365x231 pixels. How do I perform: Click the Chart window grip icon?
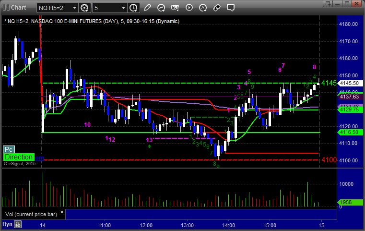(6, 8)
